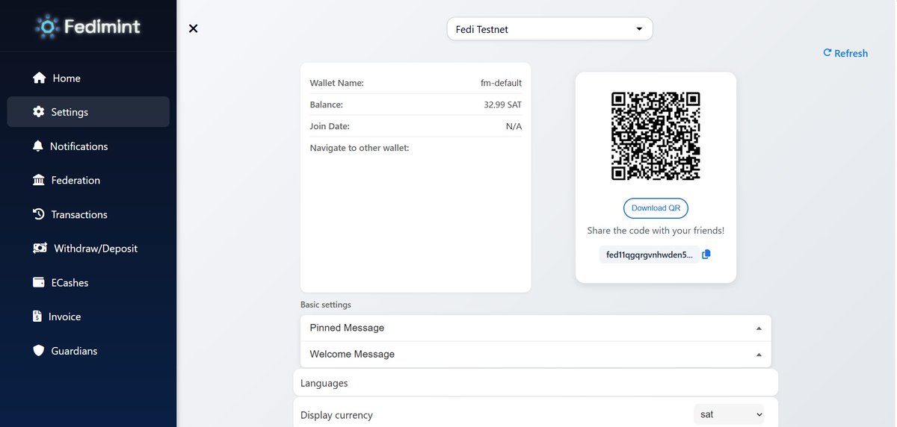Open the Fedi Testnet federation dropdown
This screenshot has height=427, width=897.
point(549,29)
